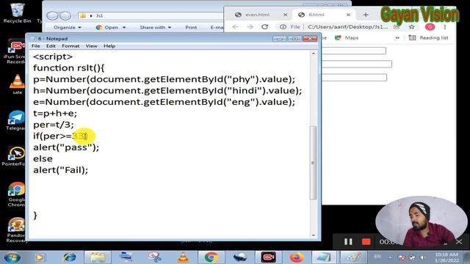The width and height of the screenshot is (470, 264).
Task: Open the Recycle Bin desktop icon
Action: click(x=17, y=12)
